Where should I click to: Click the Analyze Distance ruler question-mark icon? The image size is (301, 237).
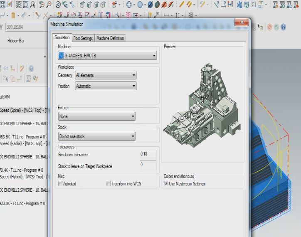pos(223,5)
